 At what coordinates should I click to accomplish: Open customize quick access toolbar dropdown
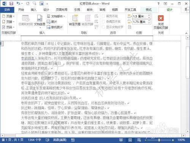tap(47, 4)
